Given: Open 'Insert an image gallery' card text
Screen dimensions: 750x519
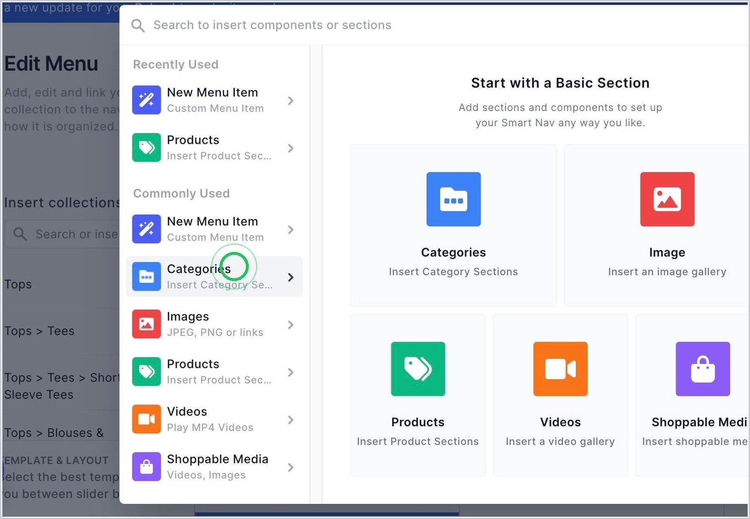Looking at the screenshot, I should coord(667,272).
